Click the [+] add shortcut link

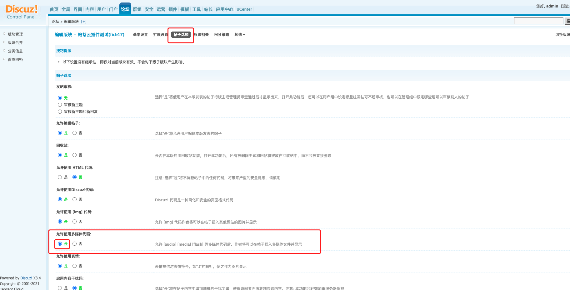[x=84, y=22]
